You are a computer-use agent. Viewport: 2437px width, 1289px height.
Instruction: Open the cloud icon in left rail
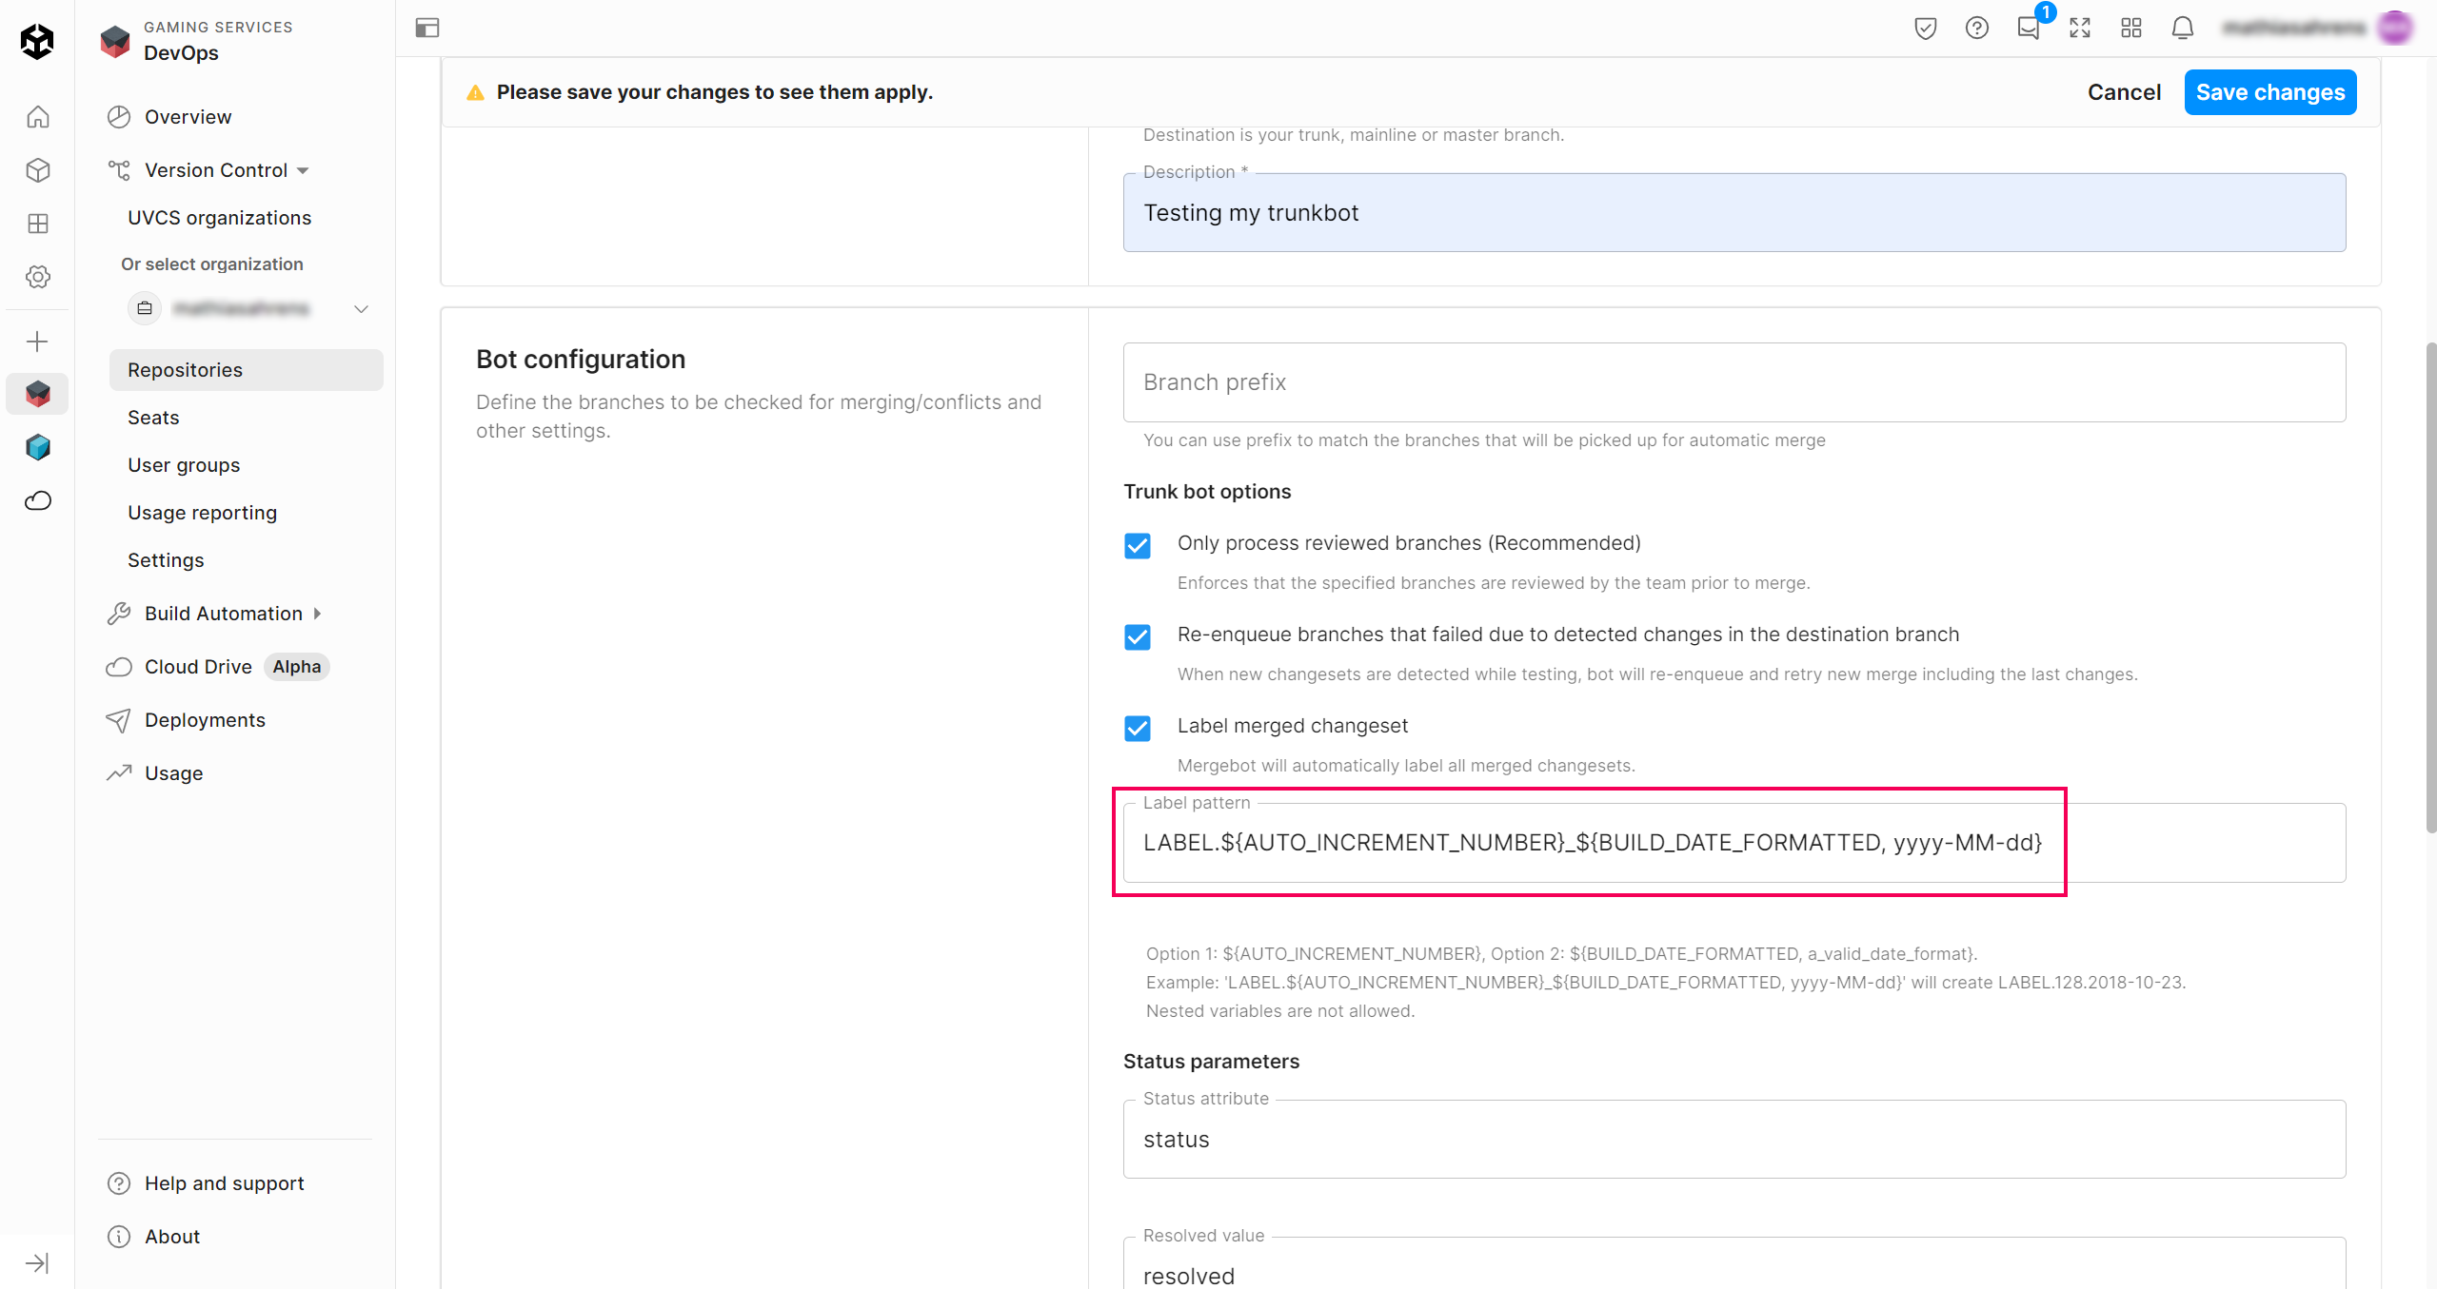pyautogui.click(x=37, y=500)
